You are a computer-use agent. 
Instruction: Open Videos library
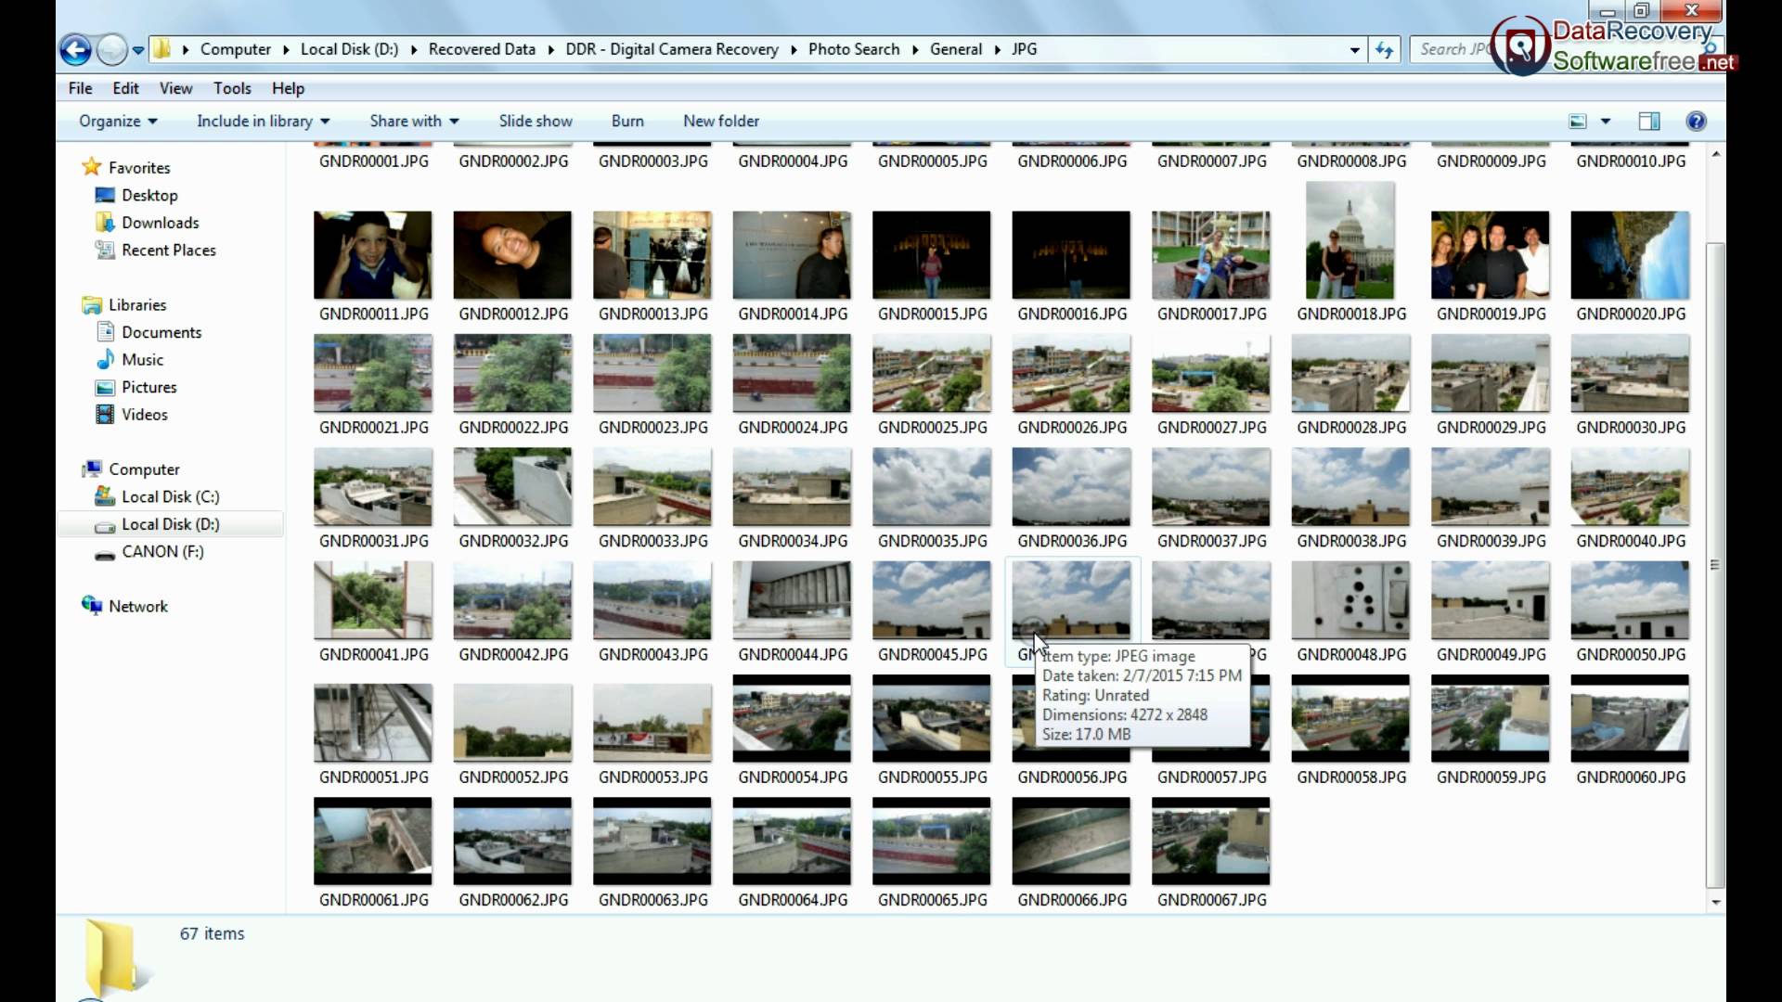132,415
